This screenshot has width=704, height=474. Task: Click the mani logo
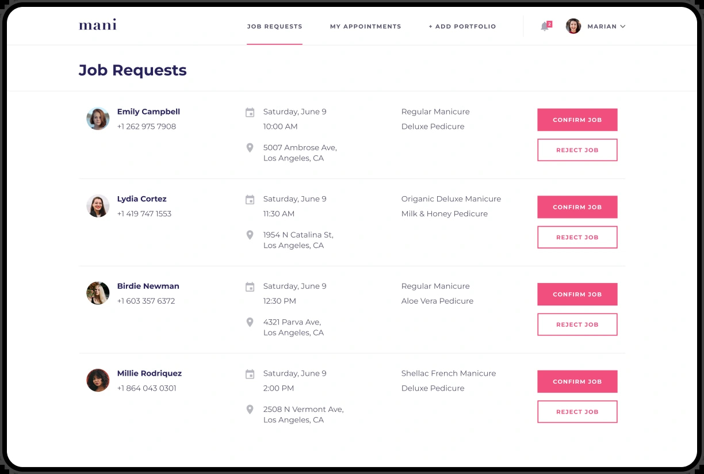pos(98,25)
